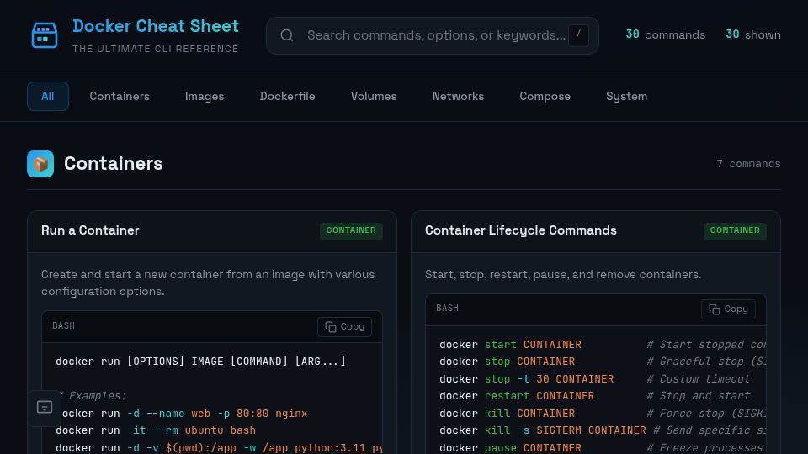Open the floating panel icon at lower left
Screen dimensions: 808x454
[x=45, y=408]
